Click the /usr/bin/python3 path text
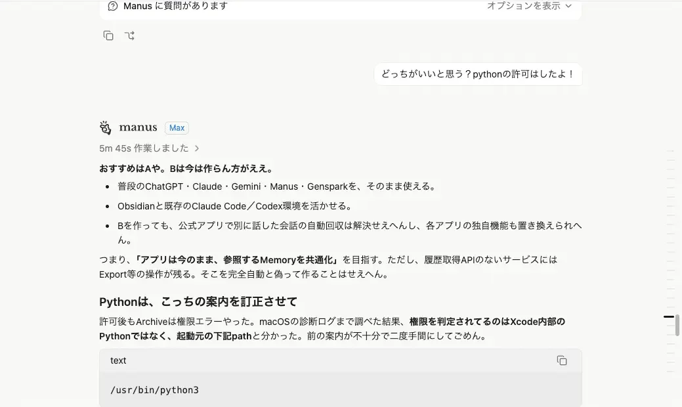 click(154, 390)
